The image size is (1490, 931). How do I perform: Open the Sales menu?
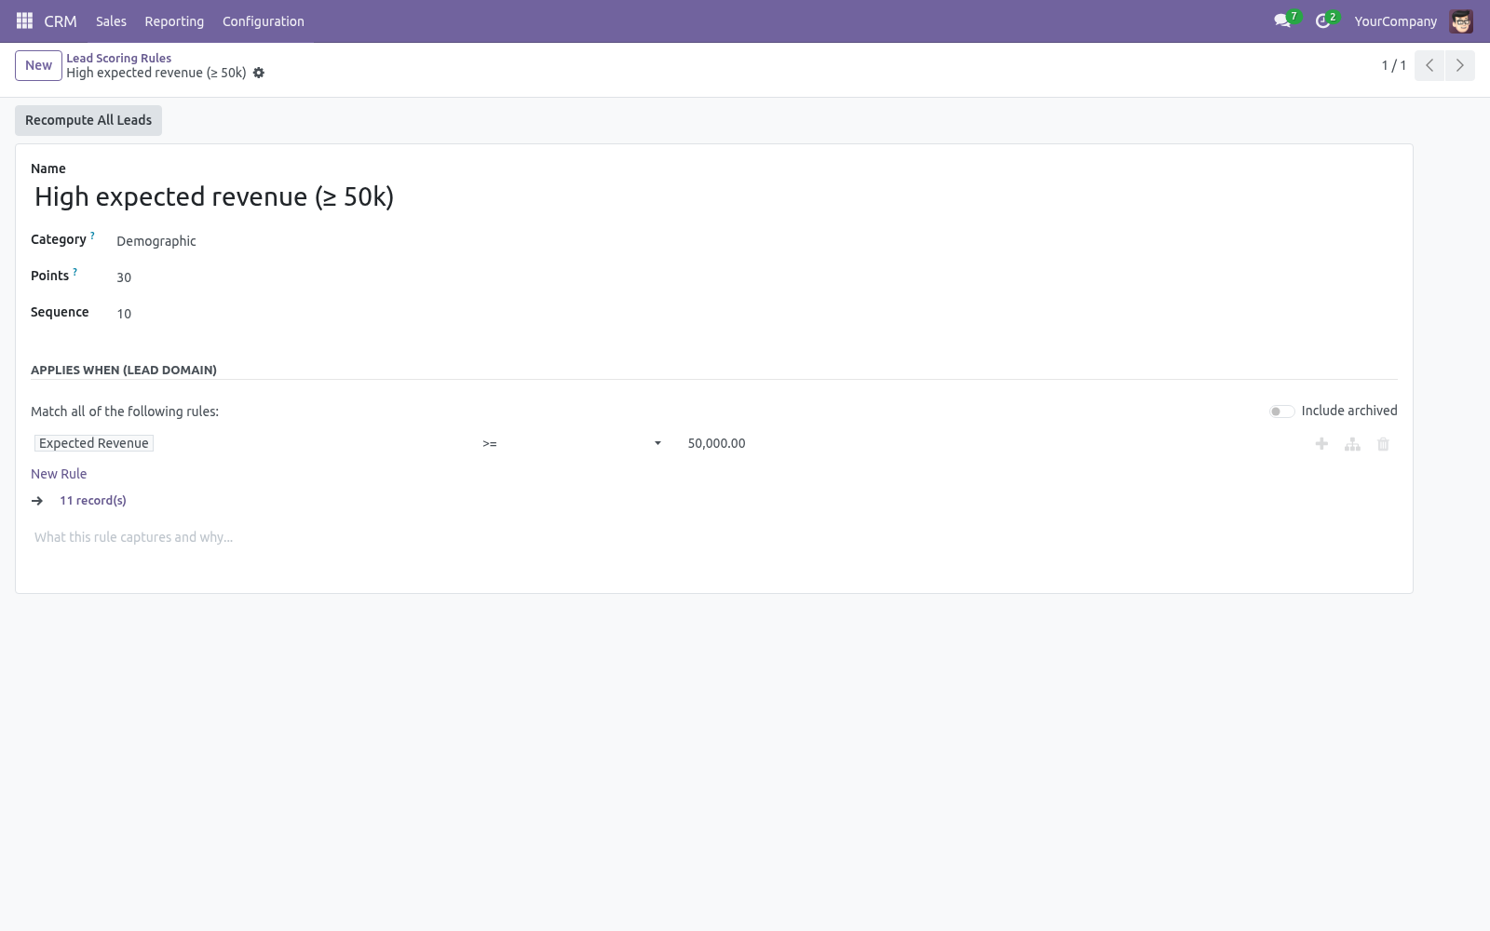click(x=111, y=20)
